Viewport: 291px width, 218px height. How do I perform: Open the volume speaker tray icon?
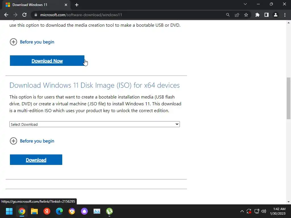click(264, 211)
